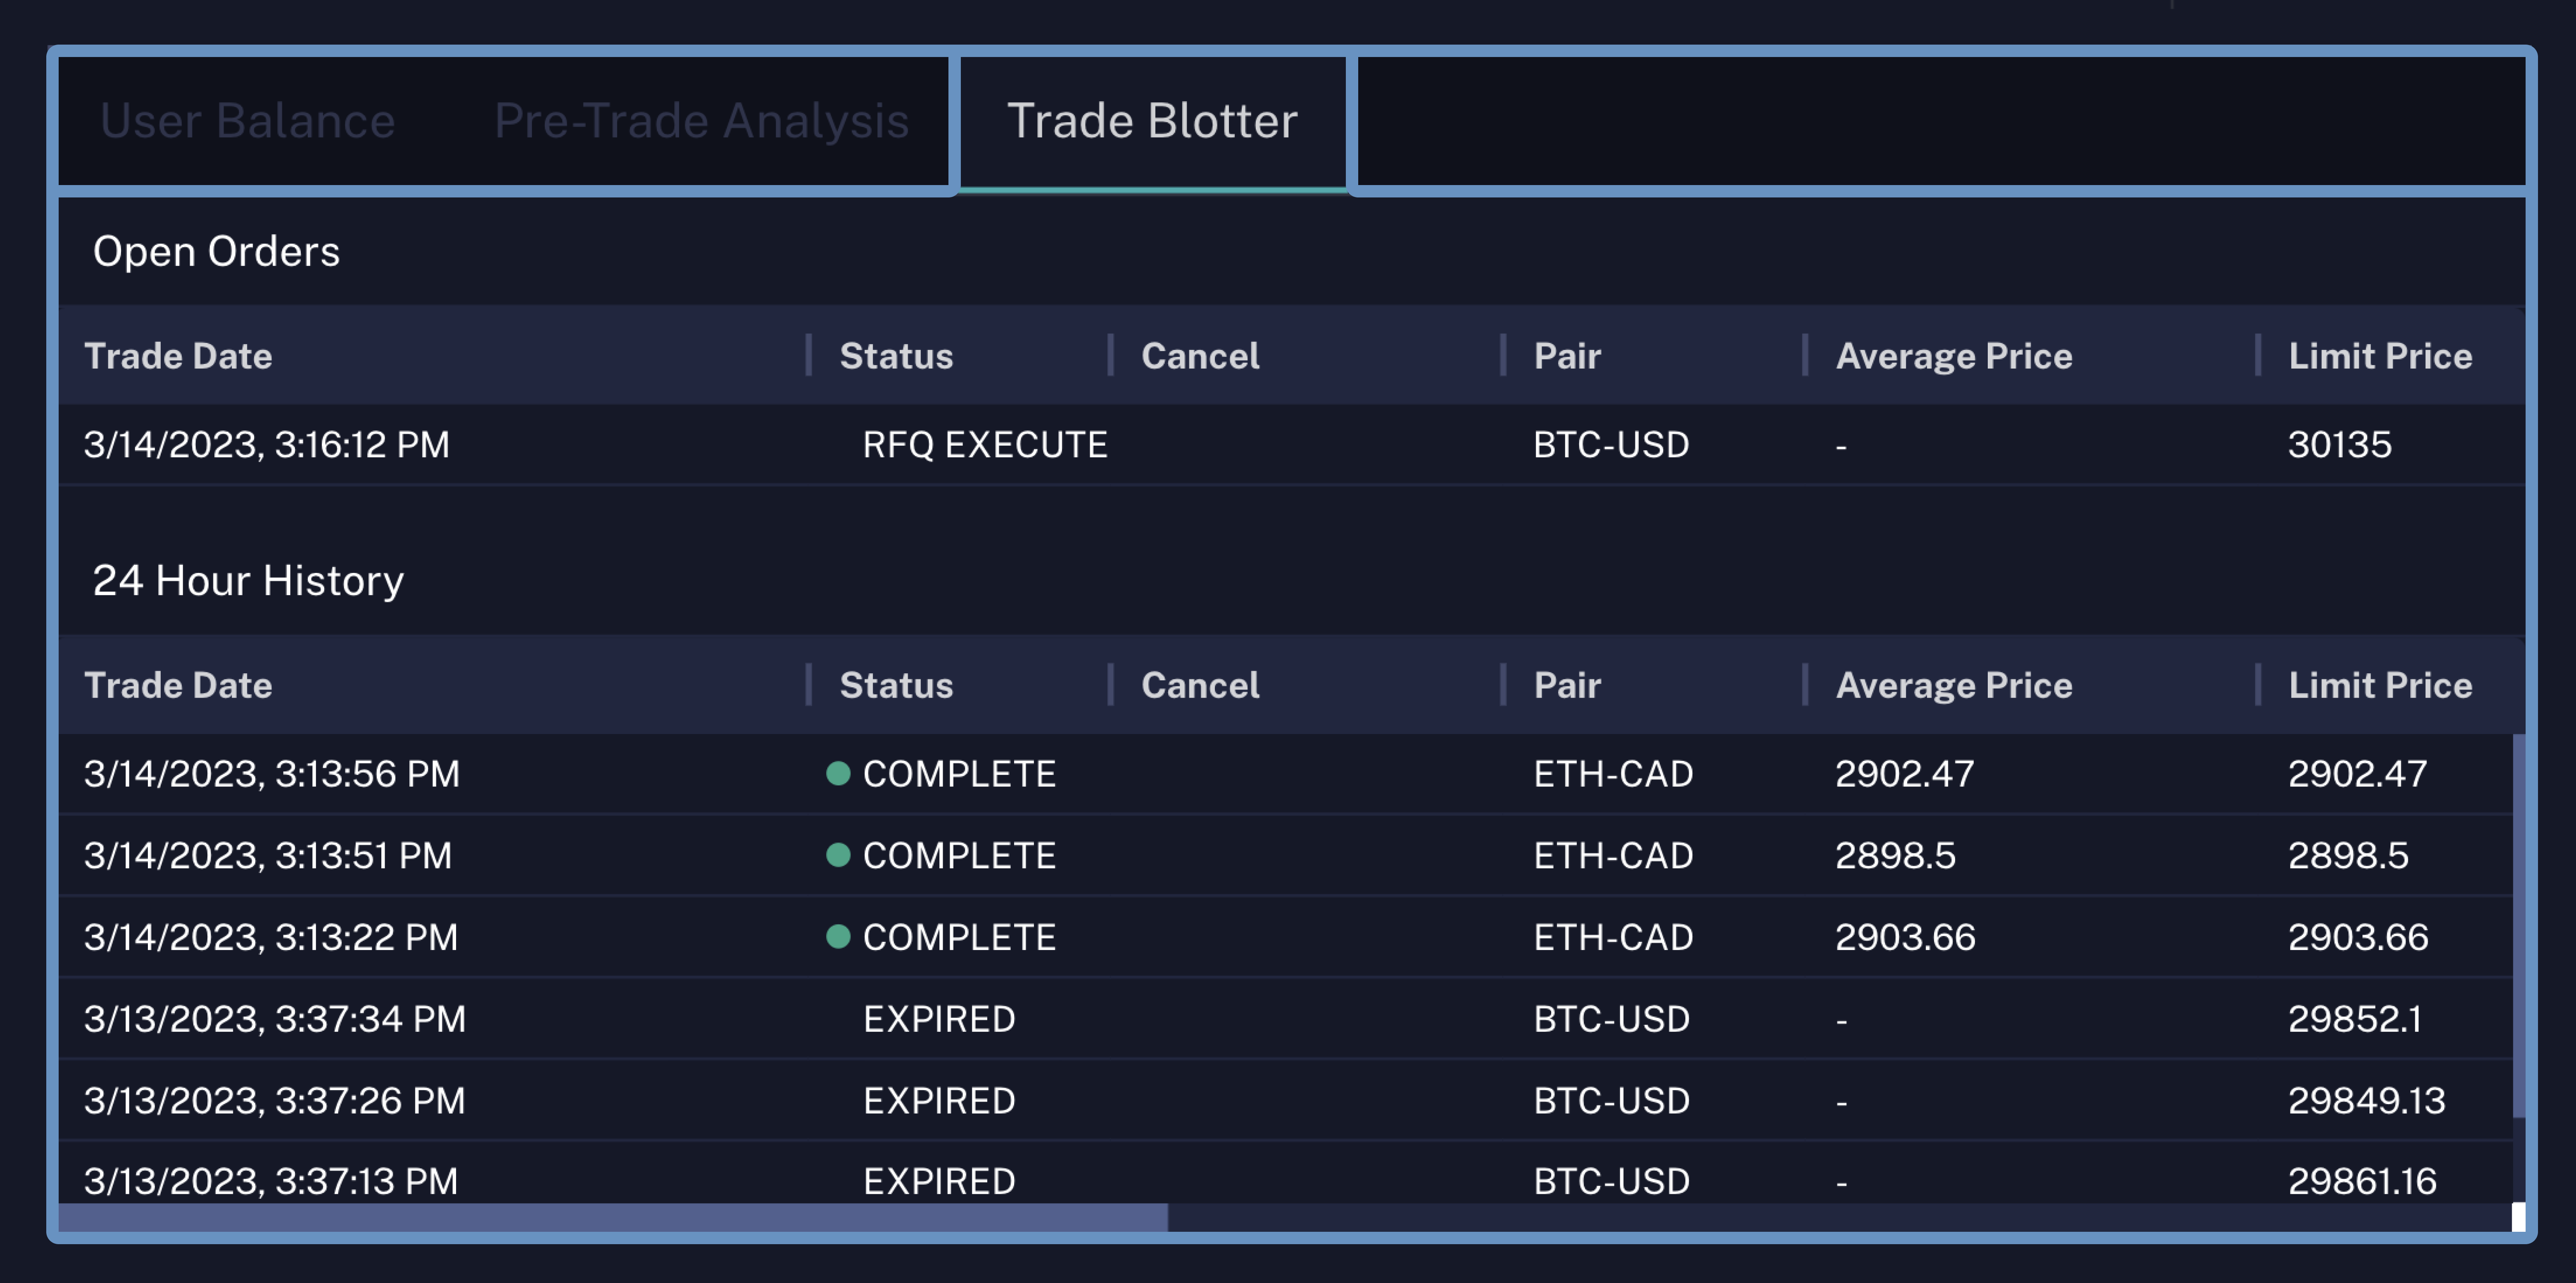
Task: Click Open Orders Average Price column header
Action: pos(1953,356)
